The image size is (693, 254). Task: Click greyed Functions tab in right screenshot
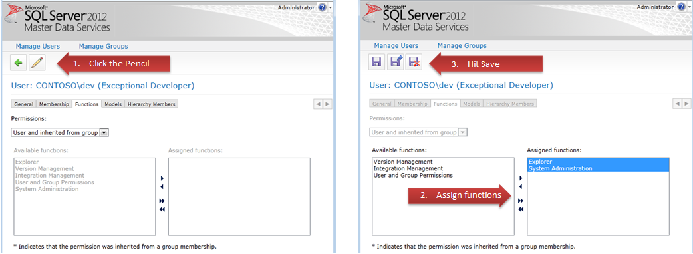445,104
